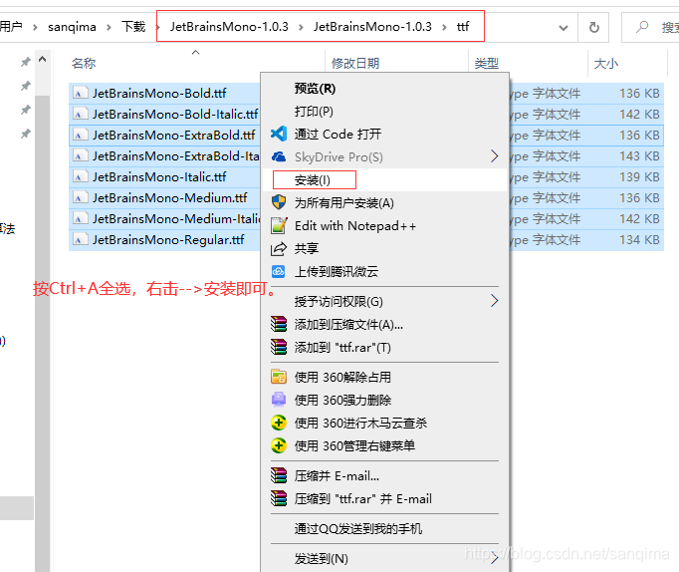Click WinRAR icon beside 压缩到 "ttf.rar" 并 E-mail
Screen dimensions: 679x572
[279, 498]
